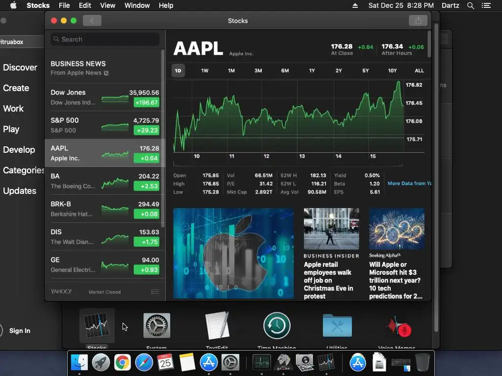Open the Edit menu
Image resolution: width=502 pixels, height=376 pixels.
point(85,5)
